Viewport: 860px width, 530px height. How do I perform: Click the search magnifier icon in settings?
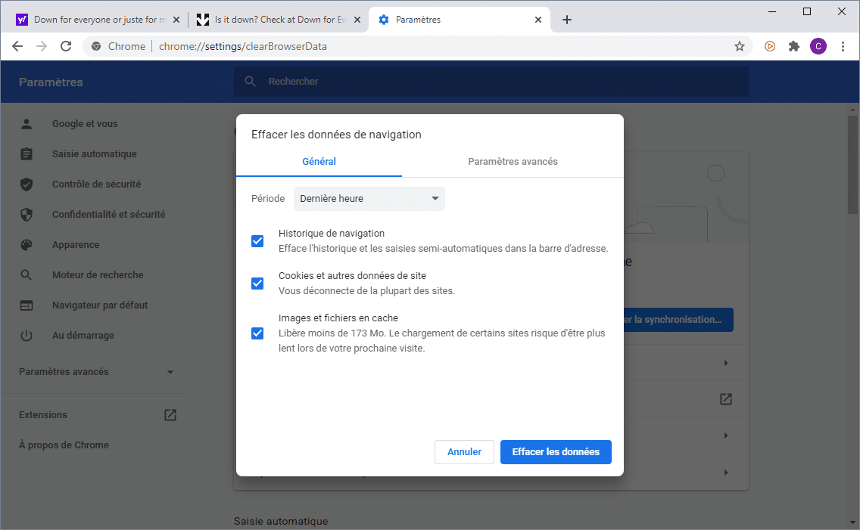point(250,82)
